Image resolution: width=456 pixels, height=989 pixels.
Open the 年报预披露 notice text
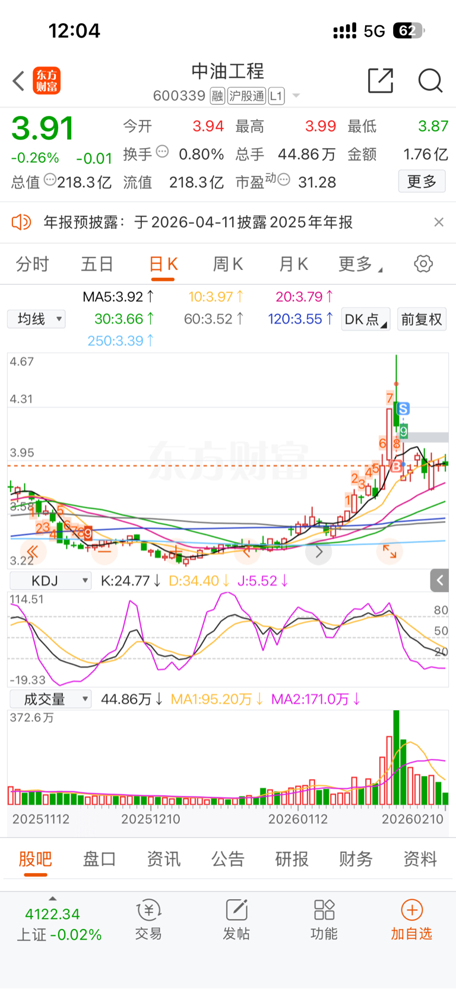198,222
